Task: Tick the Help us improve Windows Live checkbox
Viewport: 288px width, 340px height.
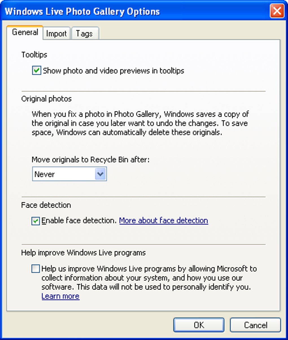Action: click(36, 268)
